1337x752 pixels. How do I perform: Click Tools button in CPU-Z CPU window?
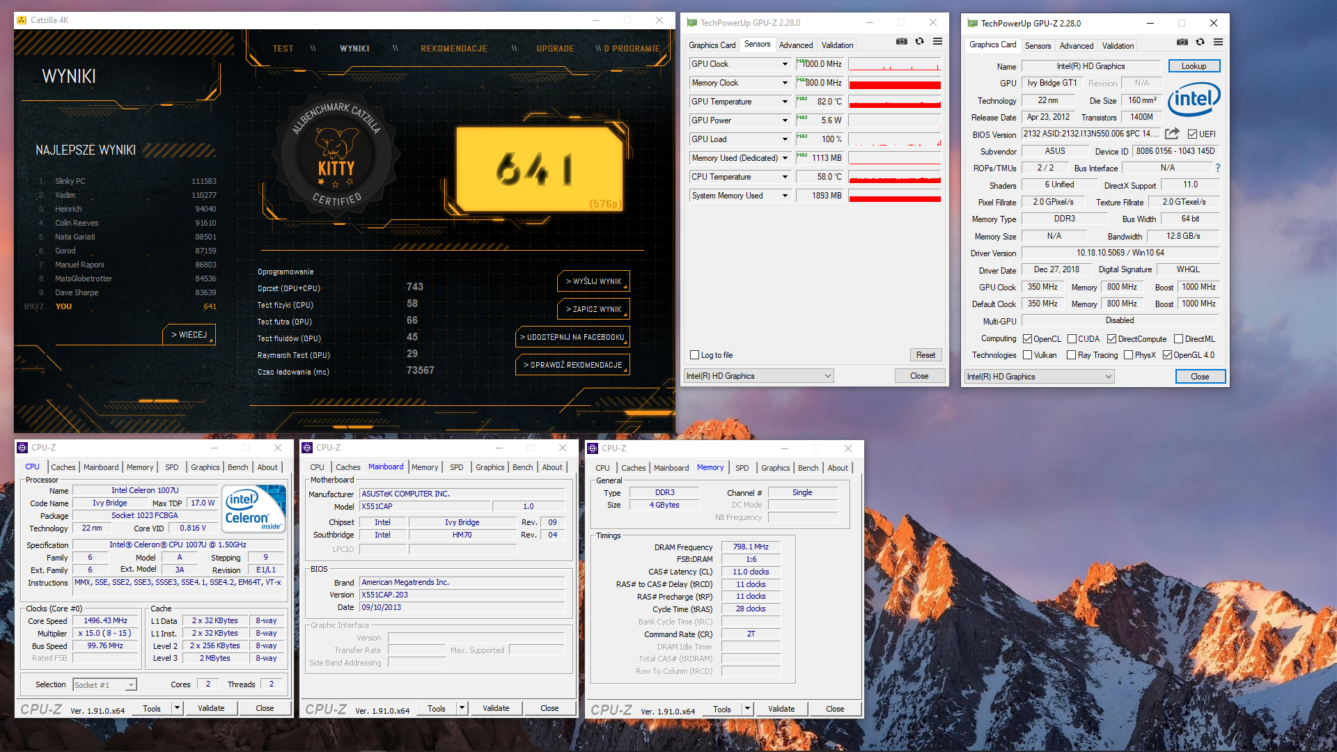point(152,709)
